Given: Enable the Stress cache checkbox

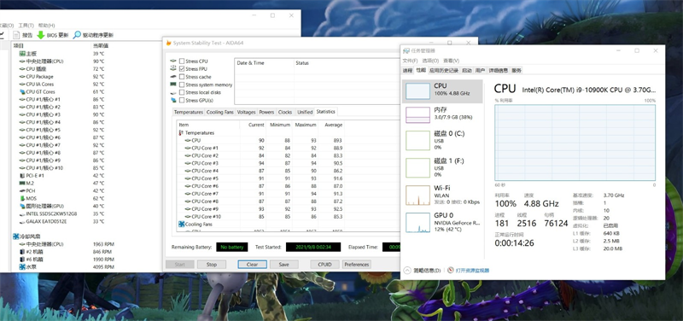Looking at the screenshot, I should 182,77.
